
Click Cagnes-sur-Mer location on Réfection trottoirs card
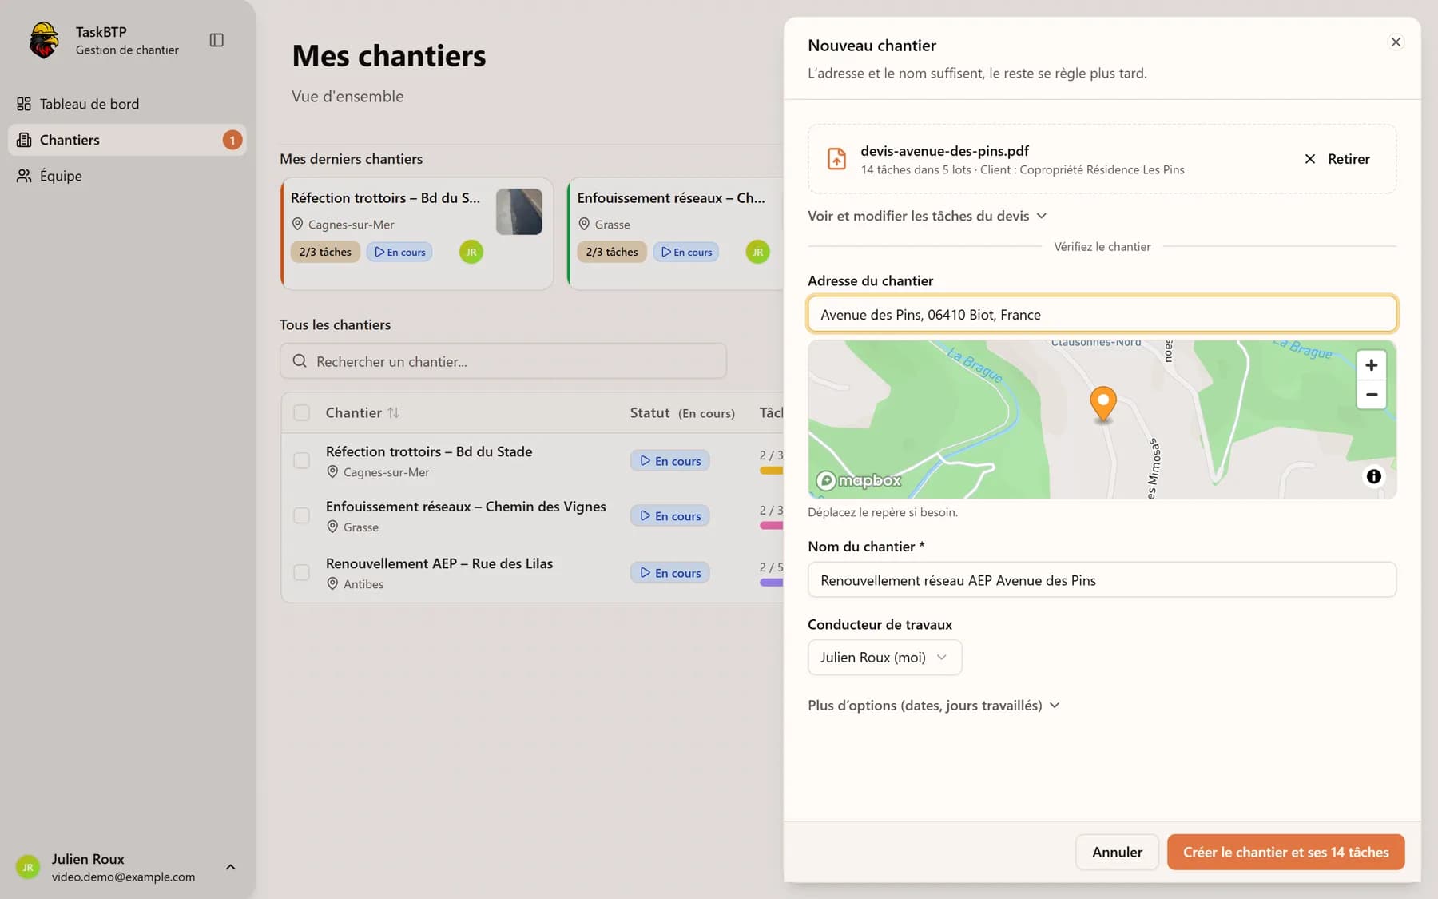tap(343, 225)
